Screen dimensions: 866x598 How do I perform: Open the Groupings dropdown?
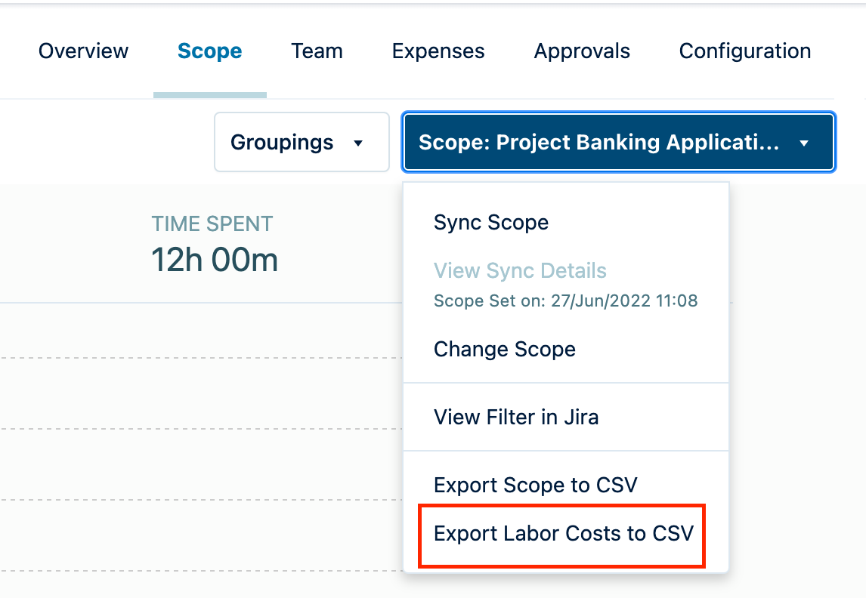pyautogui.click(x=301, y=143)
